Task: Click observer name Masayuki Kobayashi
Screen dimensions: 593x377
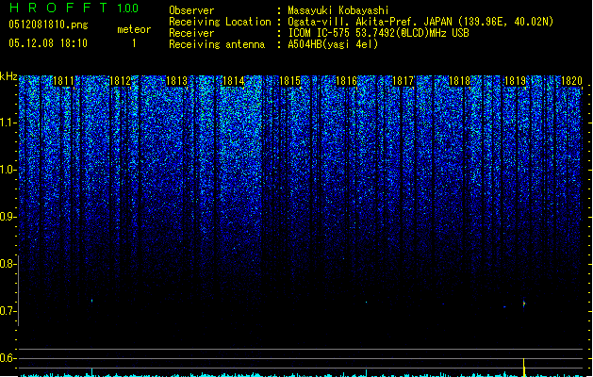Action: coord(338,10)
